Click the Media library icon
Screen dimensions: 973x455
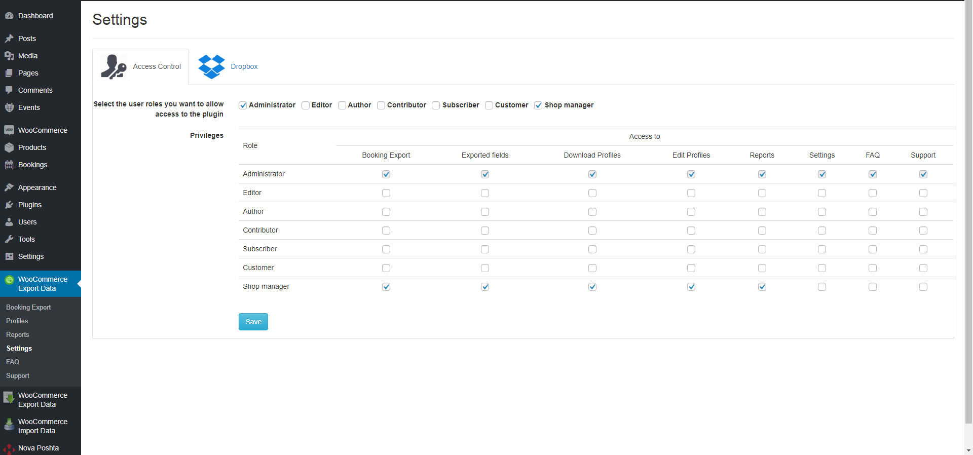pos(9,56)
